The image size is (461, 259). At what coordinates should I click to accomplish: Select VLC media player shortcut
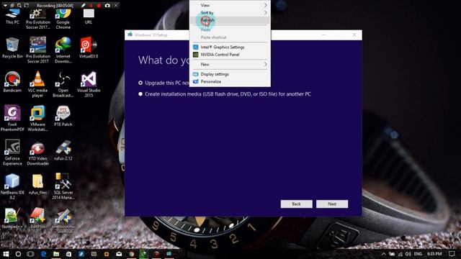point(37,84)
